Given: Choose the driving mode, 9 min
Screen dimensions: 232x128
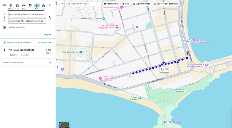Looking at the screenshot, I should point(17,6).
